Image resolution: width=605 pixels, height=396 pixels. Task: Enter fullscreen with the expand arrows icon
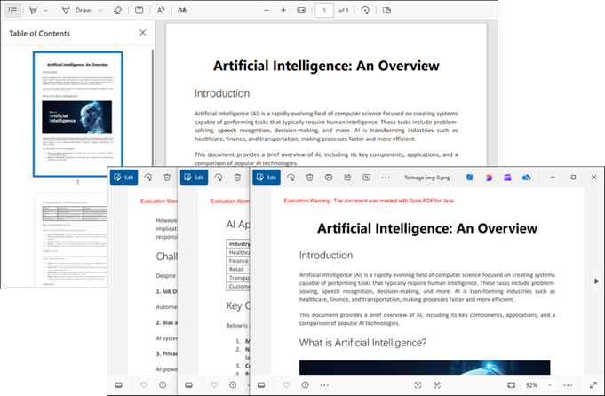pyautogui.click(x=593, y=384)
